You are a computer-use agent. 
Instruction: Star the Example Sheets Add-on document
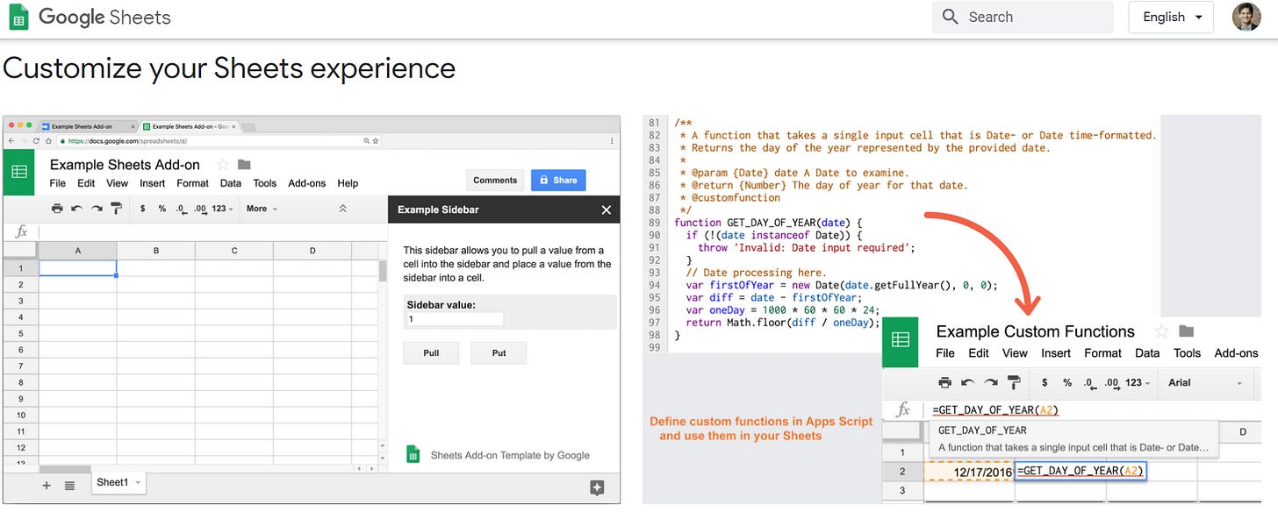223,165
